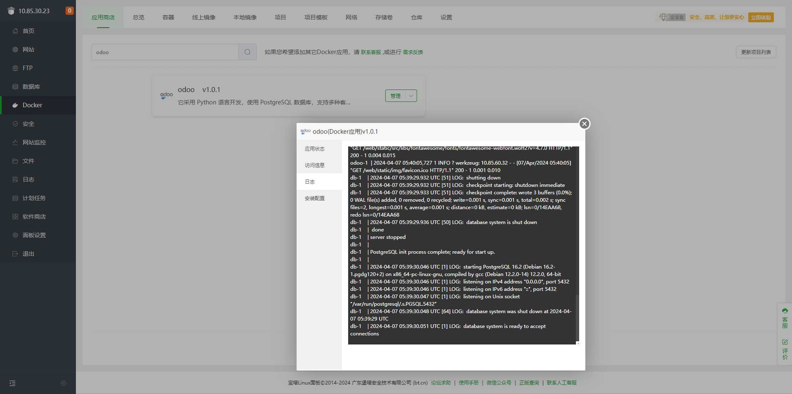Screen dimensions: 792x394
Task: Click the 首页 home icon in sidebar
Action: [15, 31]
